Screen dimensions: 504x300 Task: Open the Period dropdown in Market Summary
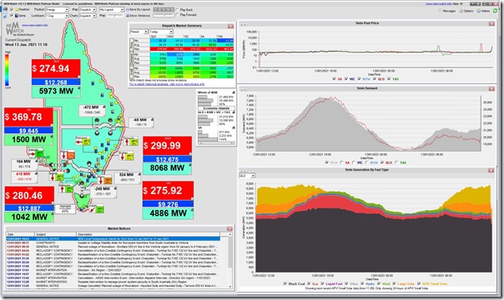click(139, 32)
